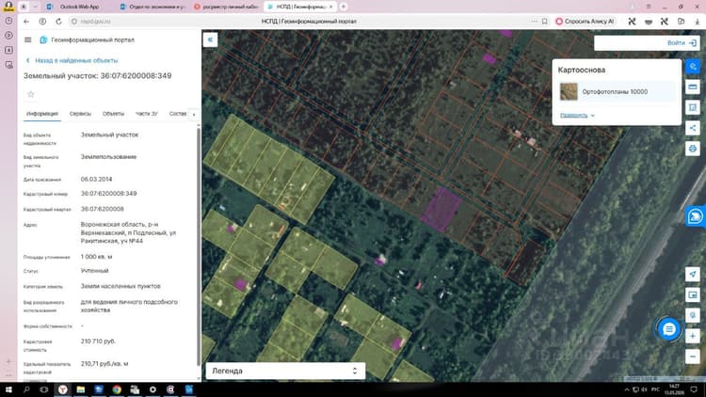Screen dimensions: 706x397
Task: Switch to росреестр личный кабинет browser tab
Action: (225, 7)
